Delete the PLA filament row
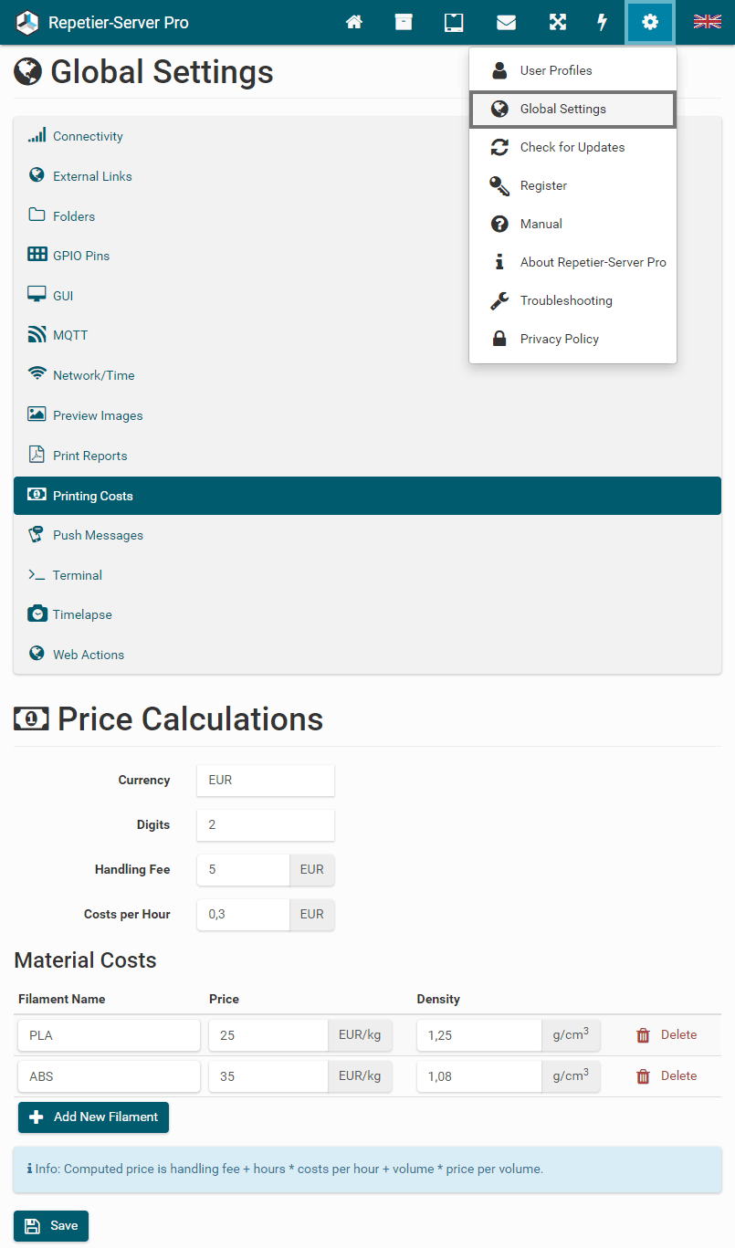Screen dimensions: 735x1248 (x=667, y=1035)
